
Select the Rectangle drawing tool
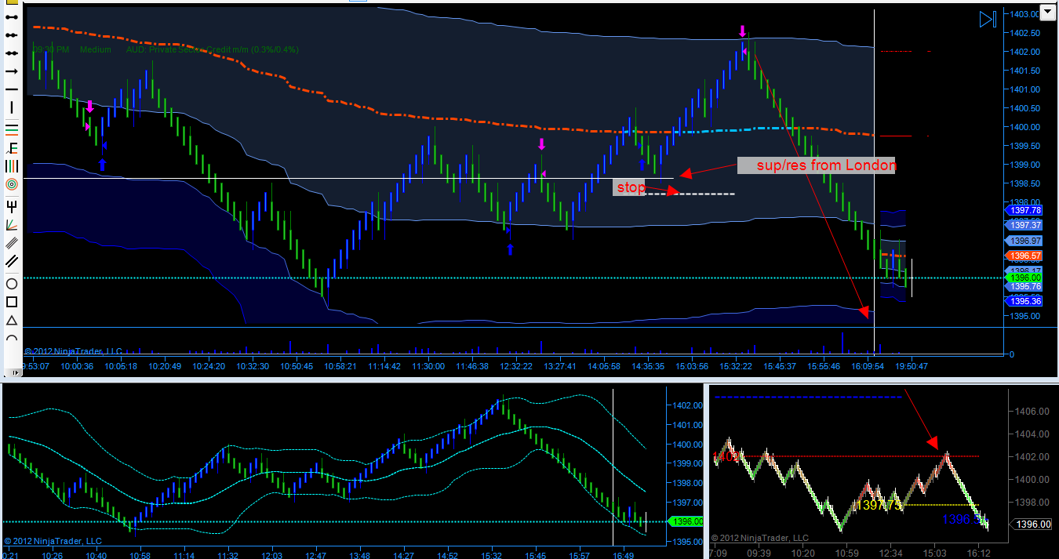(x=12, y=302)
